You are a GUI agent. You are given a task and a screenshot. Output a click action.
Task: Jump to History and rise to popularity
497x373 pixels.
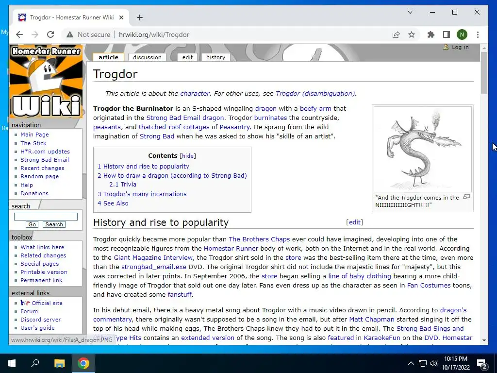click(x=143, y=166)
